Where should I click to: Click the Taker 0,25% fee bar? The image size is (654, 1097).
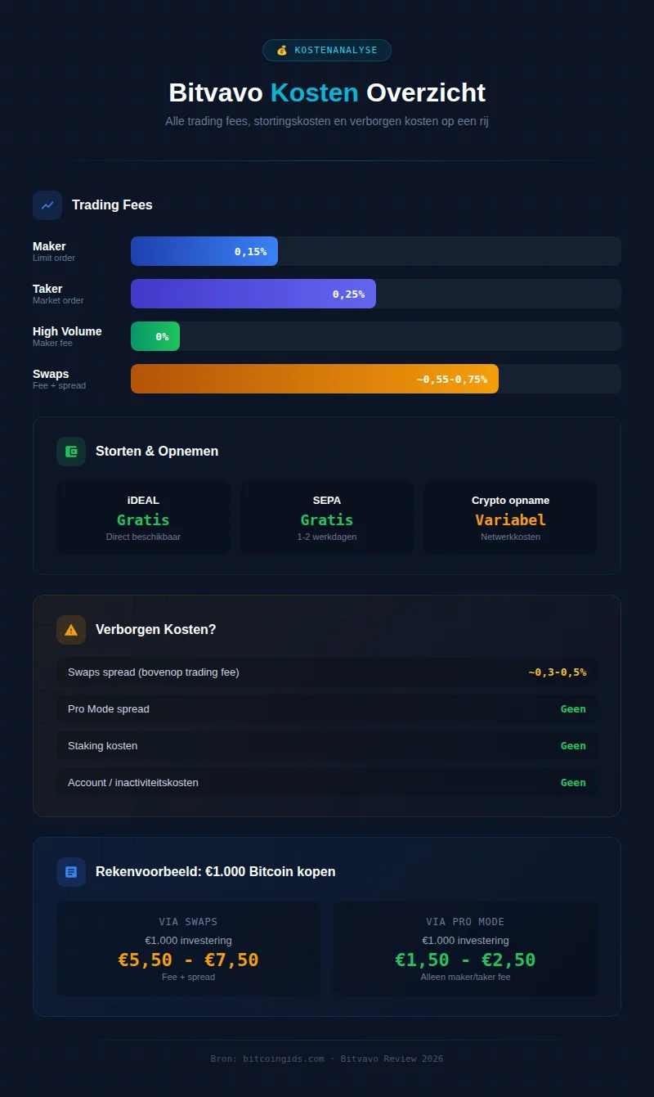click(x=253, y=294)
